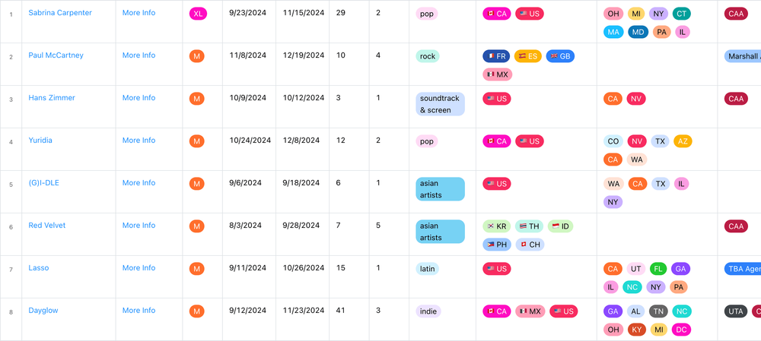Click the 9/23/2024 start date cell

(x=247, y=13)
